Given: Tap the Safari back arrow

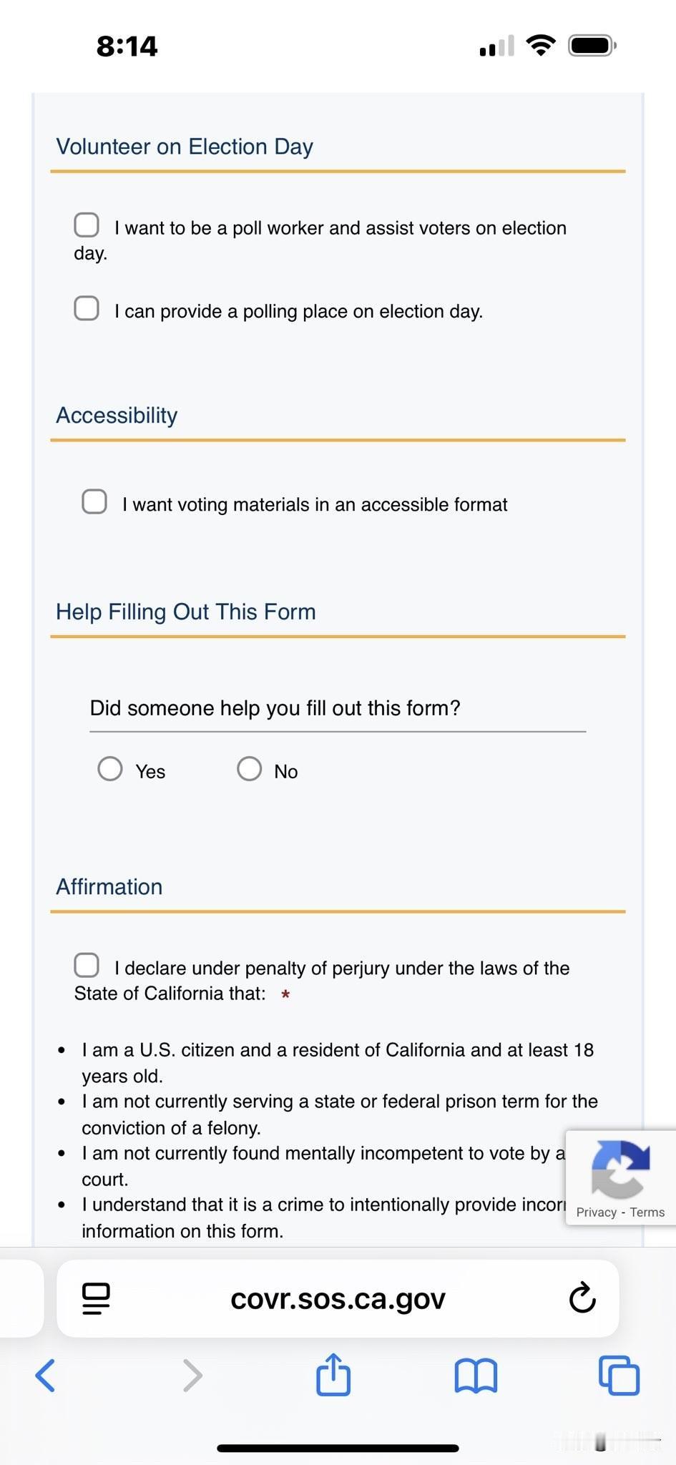Looking at the screenshot, I should click(45, 1375).
